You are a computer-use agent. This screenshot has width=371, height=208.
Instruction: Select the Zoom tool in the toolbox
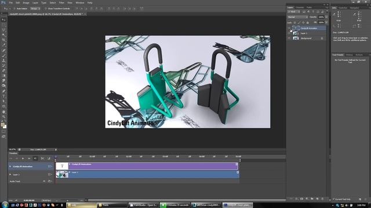tap(3, 117)
